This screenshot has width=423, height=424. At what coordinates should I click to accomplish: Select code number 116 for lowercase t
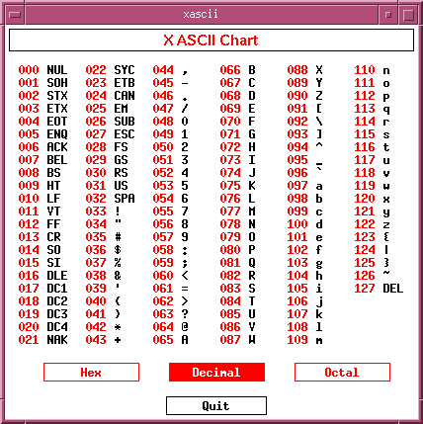[365, 147]
